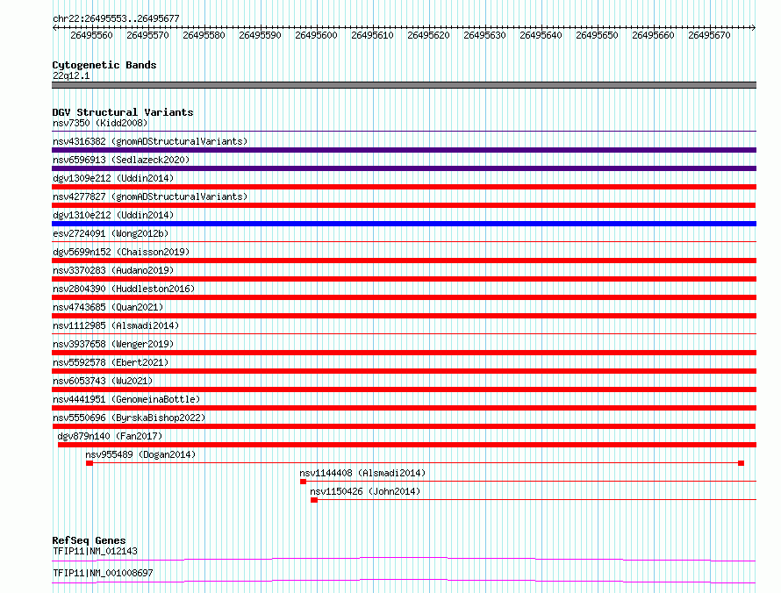Click the left end block of nsv955489
The image size is (781, 593).
90,463
